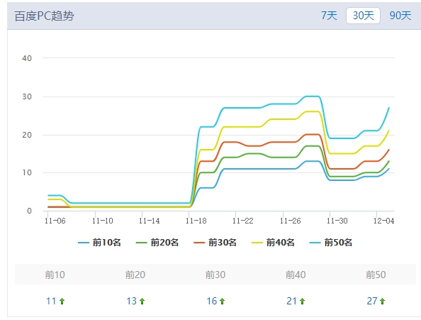Open the 前40 value 21 link

pos(291,301)
